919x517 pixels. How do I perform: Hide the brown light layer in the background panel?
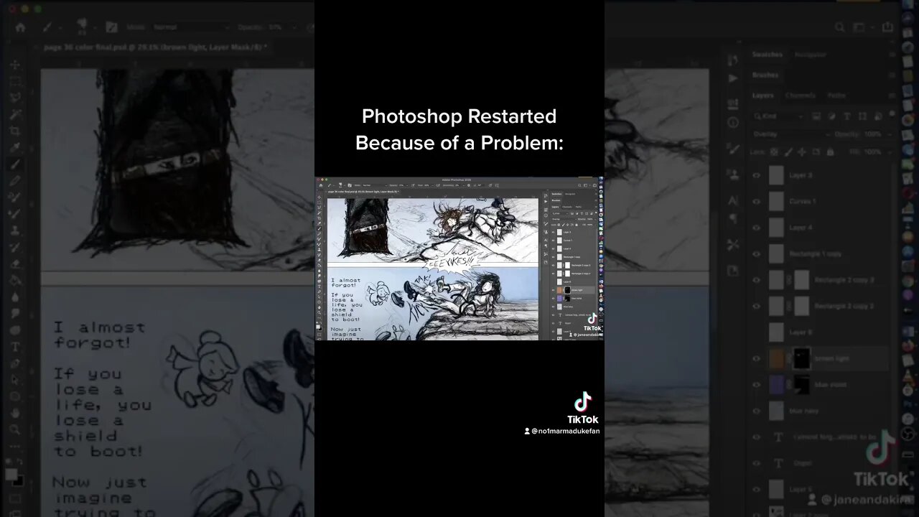tap(756, 358)
